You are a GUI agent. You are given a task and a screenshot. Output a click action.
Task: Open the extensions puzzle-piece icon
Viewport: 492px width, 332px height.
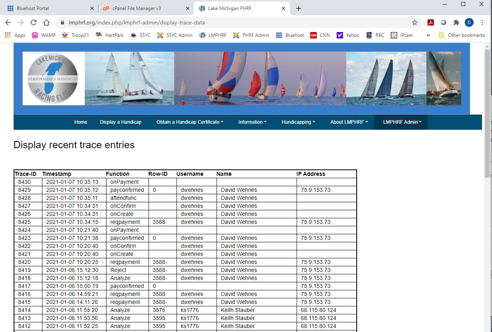(x=456, y=22)
